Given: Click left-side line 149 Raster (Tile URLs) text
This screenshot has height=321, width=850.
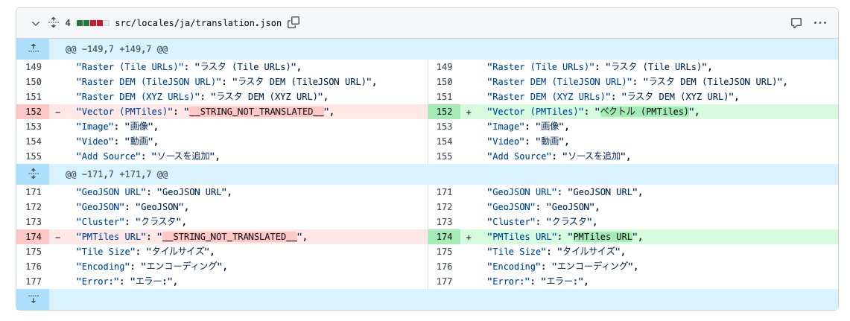Looking at the screenshot, I should click(188, 67).
